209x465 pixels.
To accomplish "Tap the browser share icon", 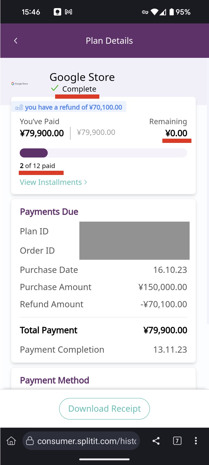I will [x=156, y=441].
